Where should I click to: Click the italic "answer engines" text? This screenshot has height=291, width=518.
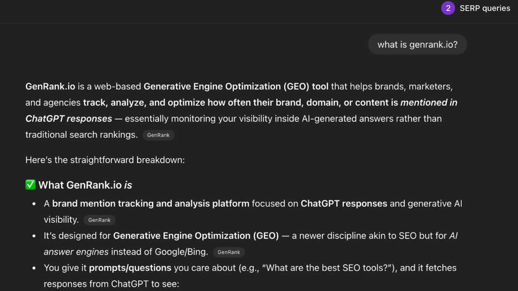76,252
